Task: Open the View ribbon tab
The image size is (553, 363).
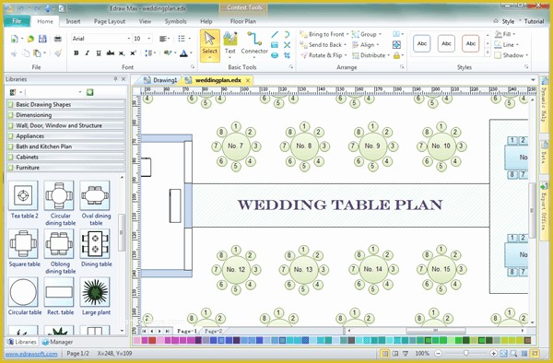Action: [x=145, y=21]
